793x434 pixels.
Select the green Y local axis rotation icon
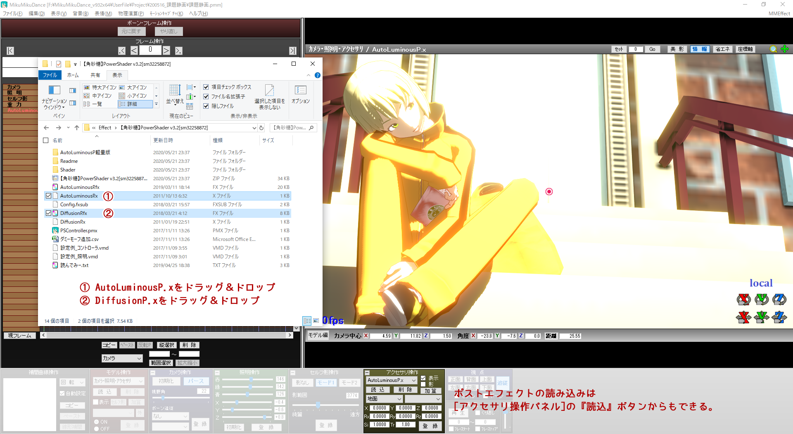(x=762, y=299)
